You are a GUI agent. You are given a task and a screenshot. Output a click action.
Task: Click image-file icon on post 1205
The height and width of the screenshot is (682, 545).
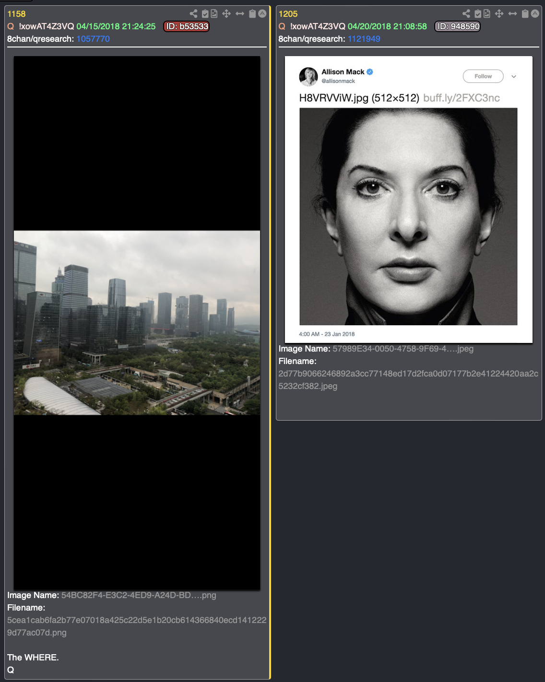487,13
